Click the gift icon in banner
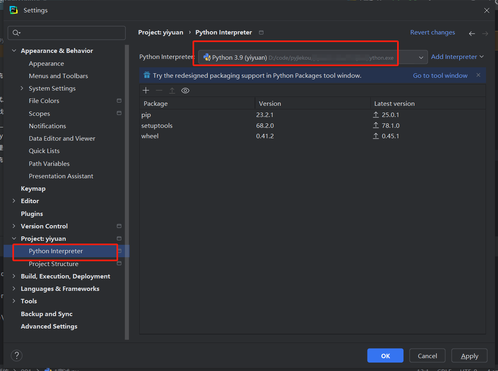The width and height of the screenshot is (498, 371). pyautogui.click(x=147, y=75)
